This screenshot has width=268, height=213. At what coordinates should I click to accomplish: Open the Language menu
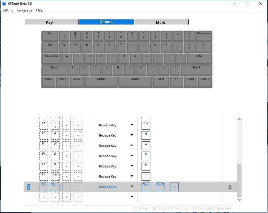coord(25,10)
